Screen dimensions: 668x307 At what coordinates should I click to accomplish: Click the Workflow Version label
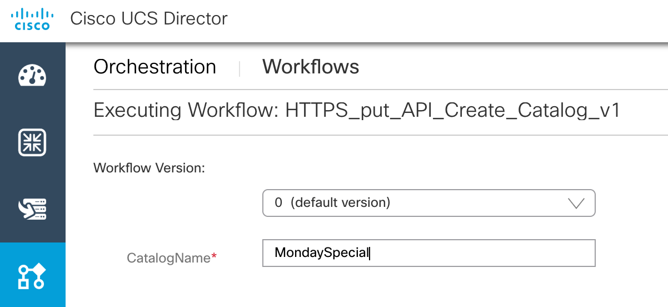coord(149,168)
